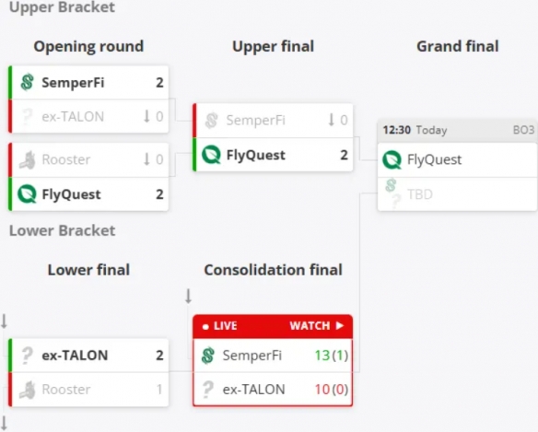Screen dimensions: 538x432
Task: Open the WATCH live stream link
Action: [x=316, y=325]
